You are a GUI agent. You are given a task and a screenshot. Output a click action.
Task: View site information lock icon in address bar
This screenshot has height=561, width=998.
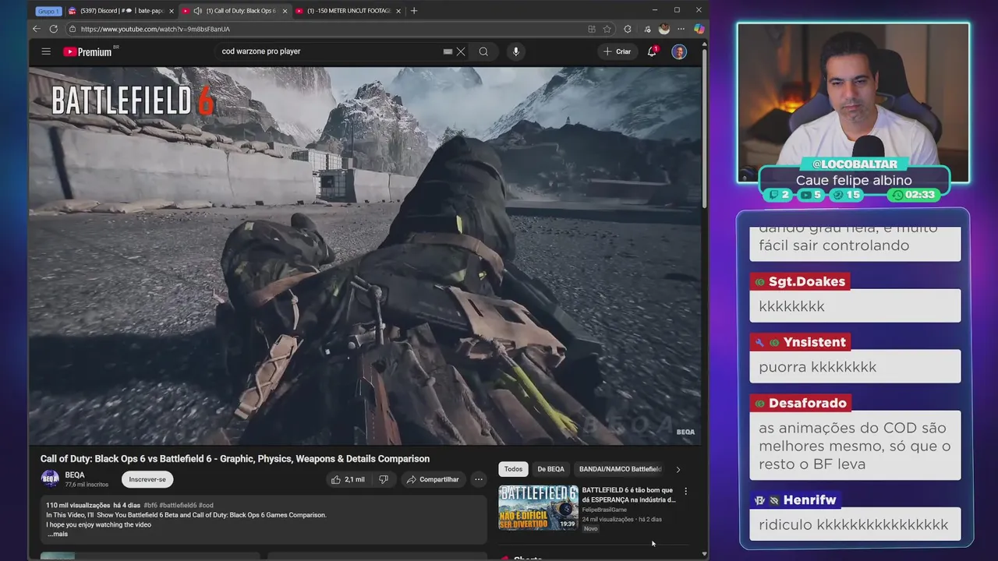pos(73,29)
